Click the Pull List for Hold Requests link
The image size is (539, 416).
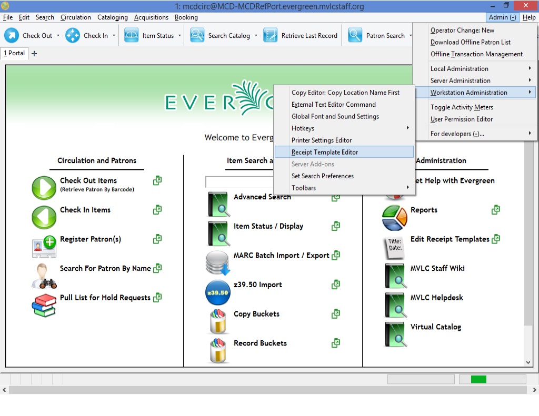point(105,298)
